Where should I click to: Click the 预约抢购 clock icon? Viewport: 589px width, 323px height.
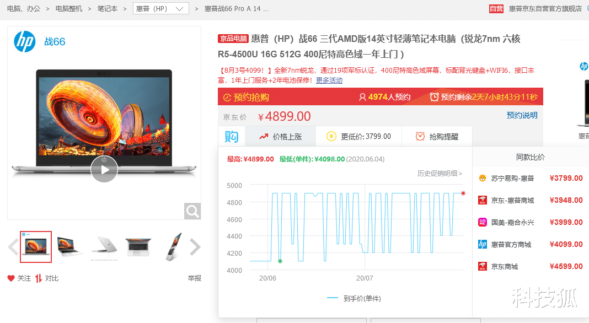point(227,98)
